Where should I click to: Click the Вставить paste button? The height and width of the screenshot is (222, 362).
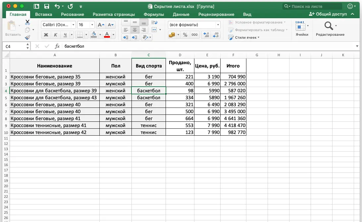[13, 28]
